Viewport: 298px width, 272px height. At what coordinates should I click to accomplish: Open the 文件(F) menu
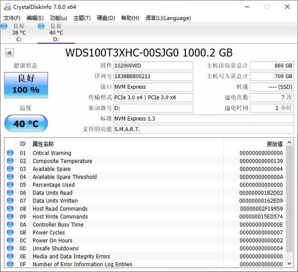click(12, 18)
